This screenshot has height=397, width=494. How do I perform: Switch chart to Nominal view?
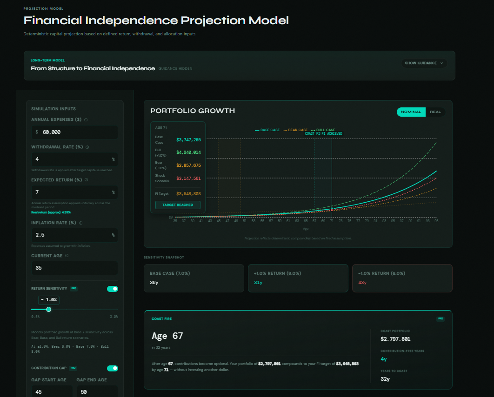pyautogui.click(x=411, y=112)
